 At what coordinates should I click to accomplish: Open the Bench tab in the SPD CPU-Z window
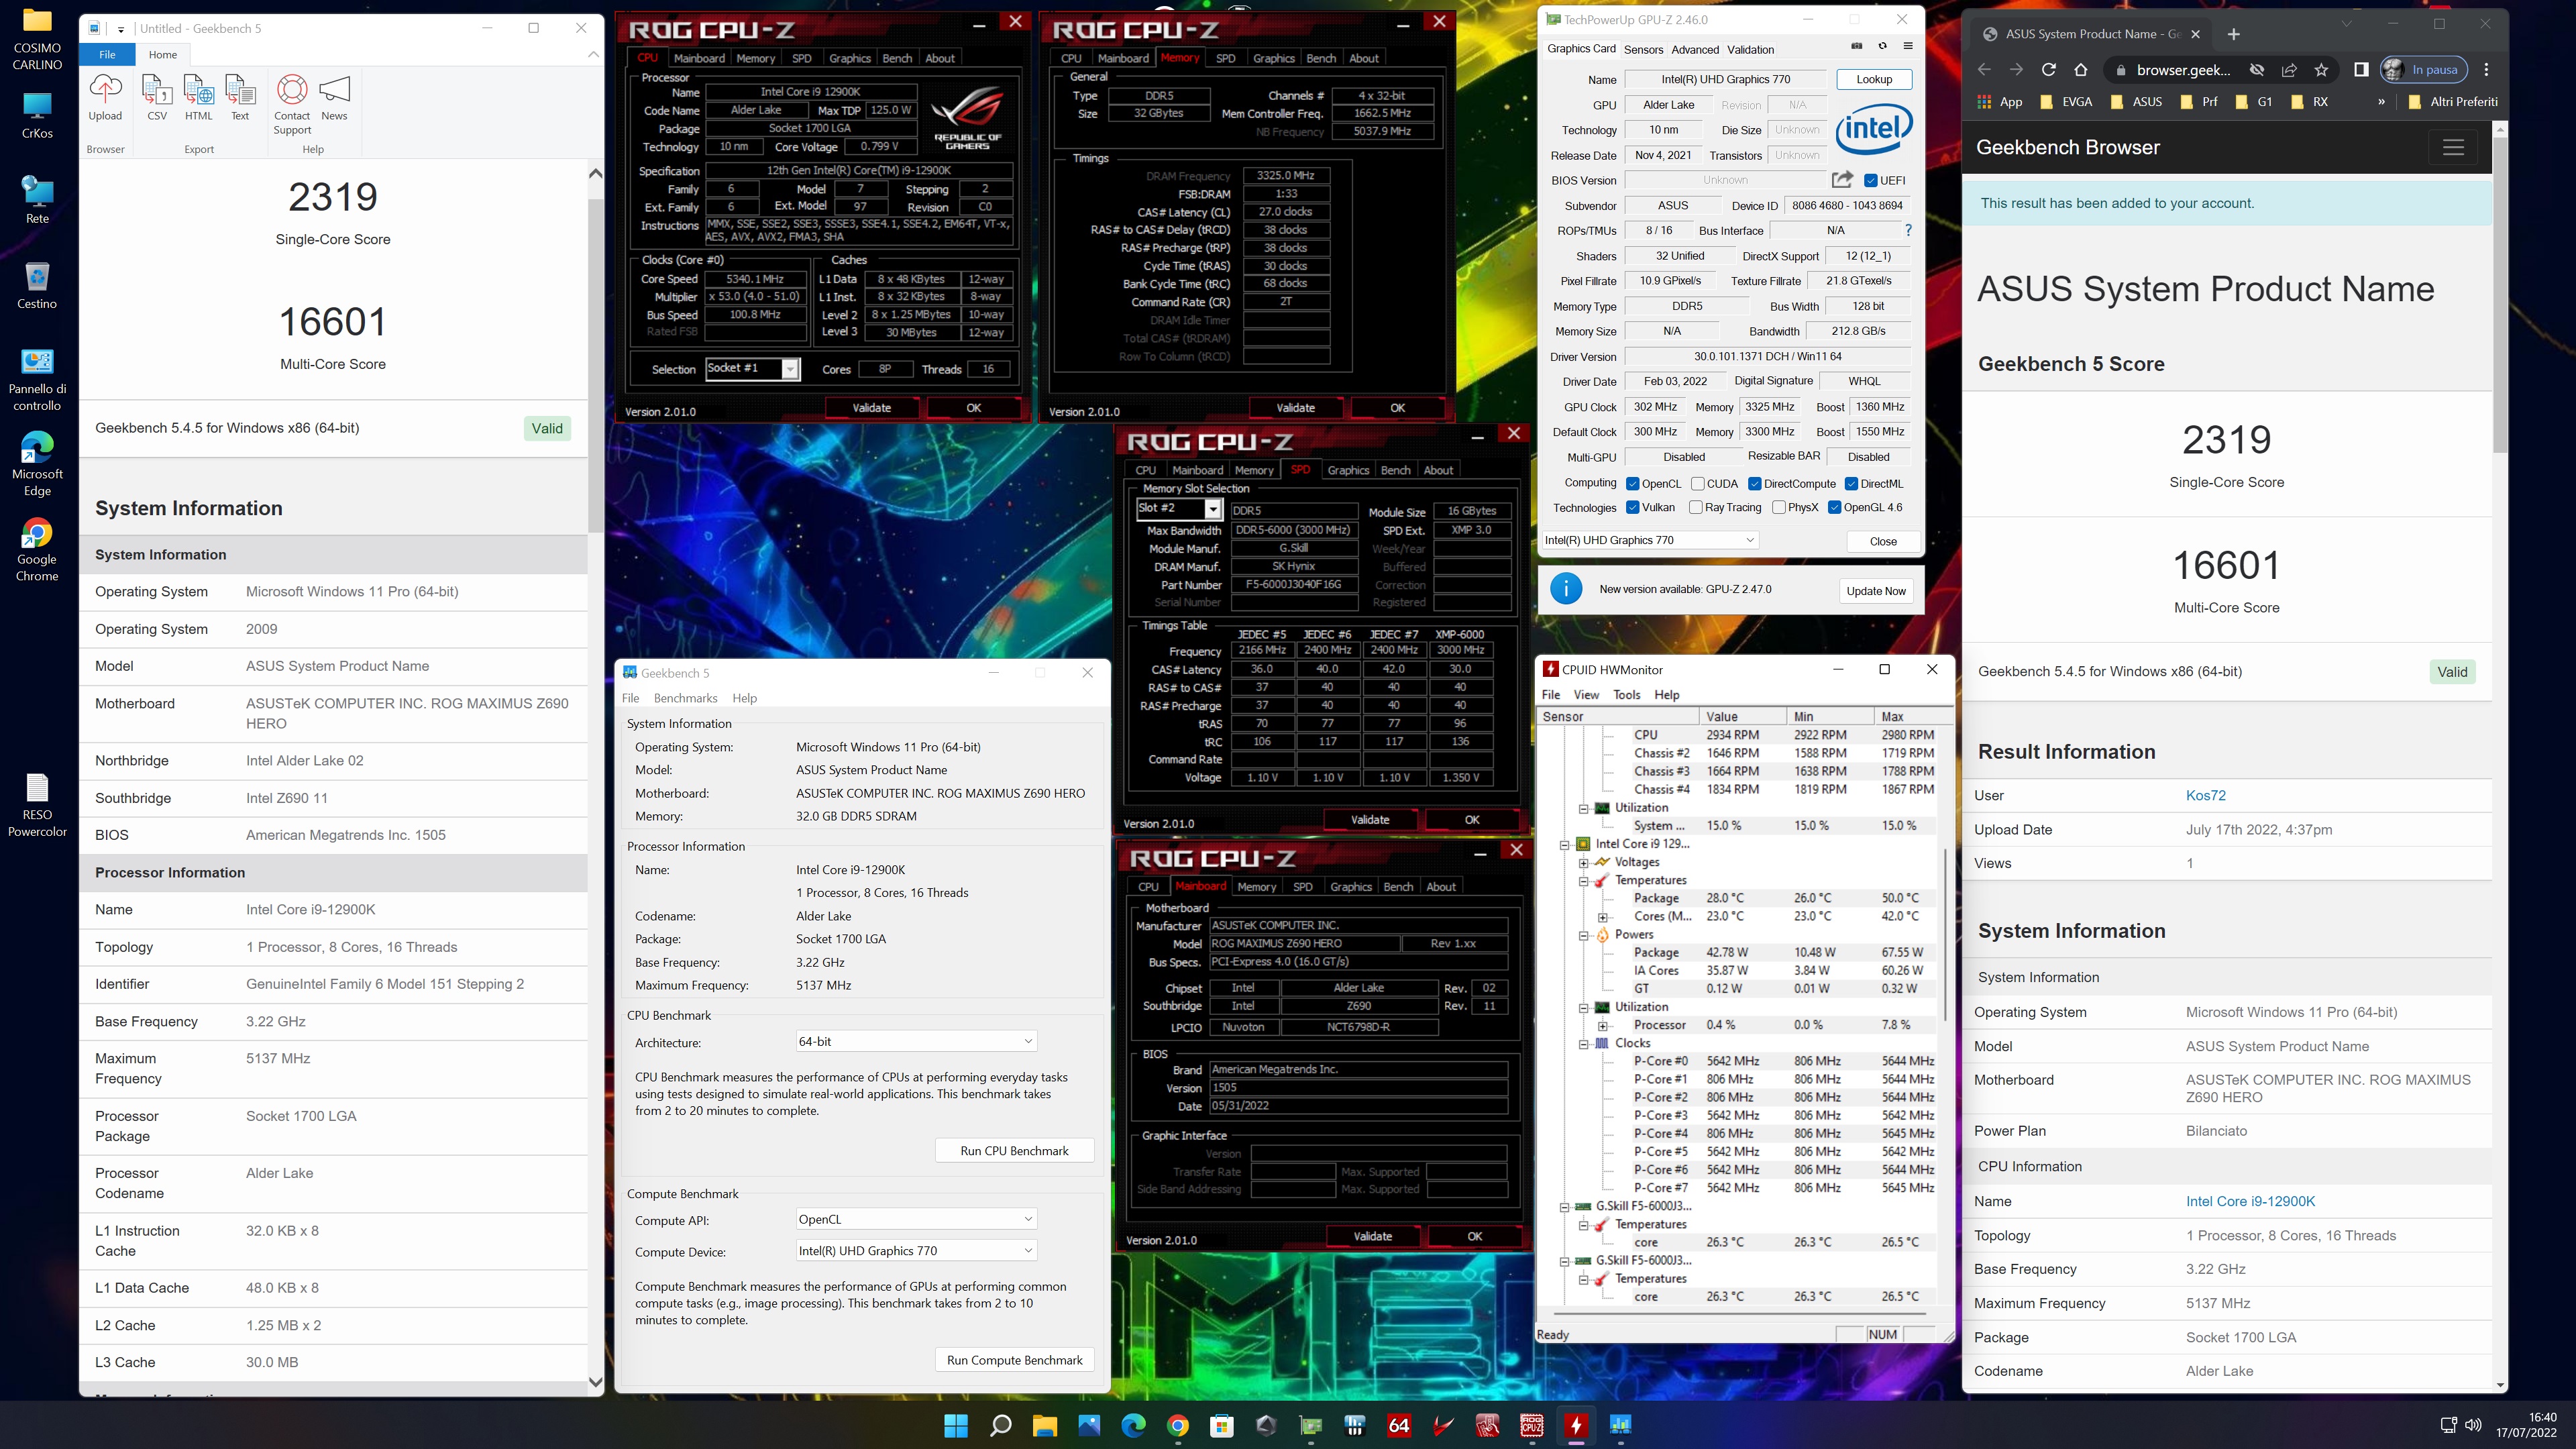pyautogui.click(x=1395, y=470)
